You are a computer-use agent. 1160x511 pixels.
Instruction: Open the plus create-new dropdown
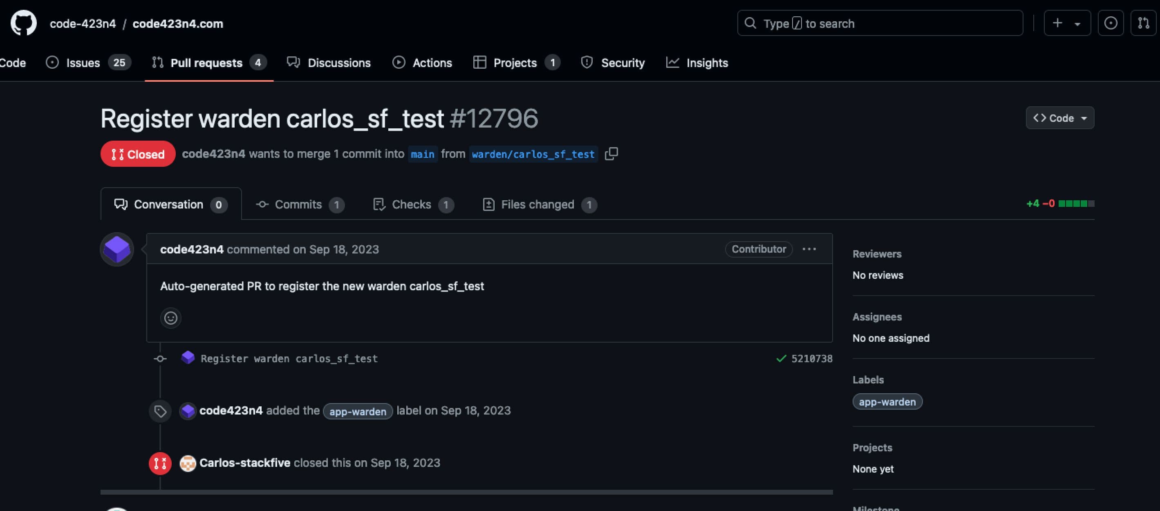(1067, 23)
